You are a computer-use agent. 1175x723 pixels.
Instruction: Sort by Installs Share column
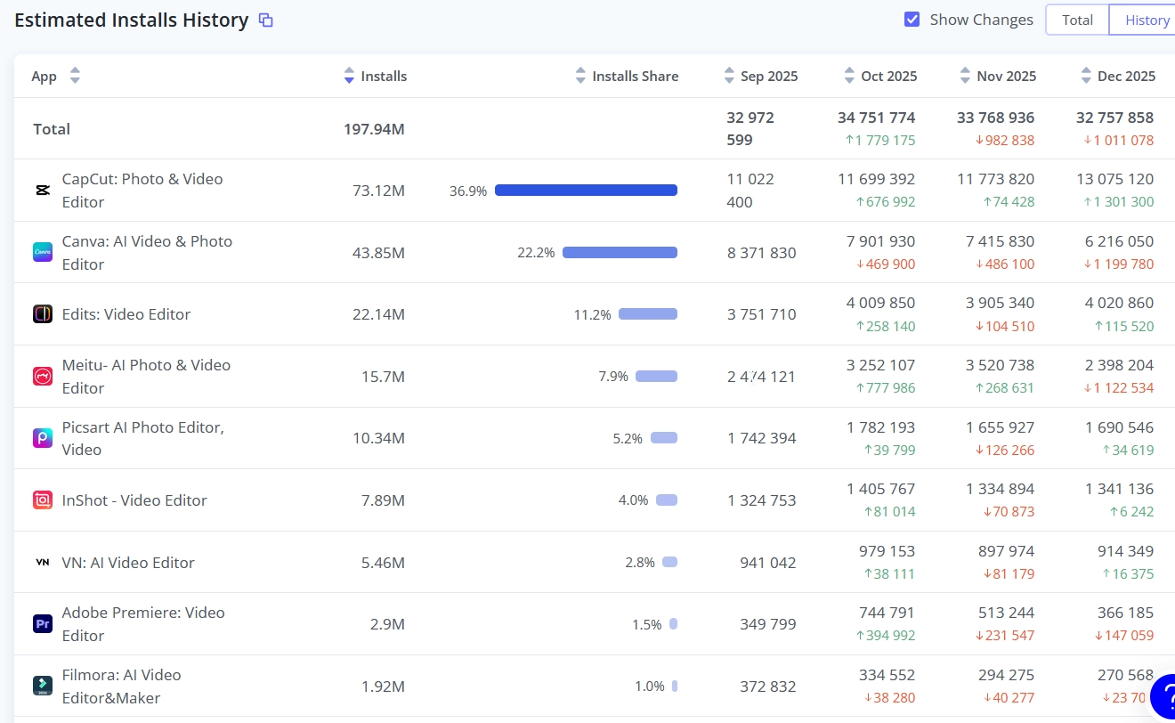580,77
